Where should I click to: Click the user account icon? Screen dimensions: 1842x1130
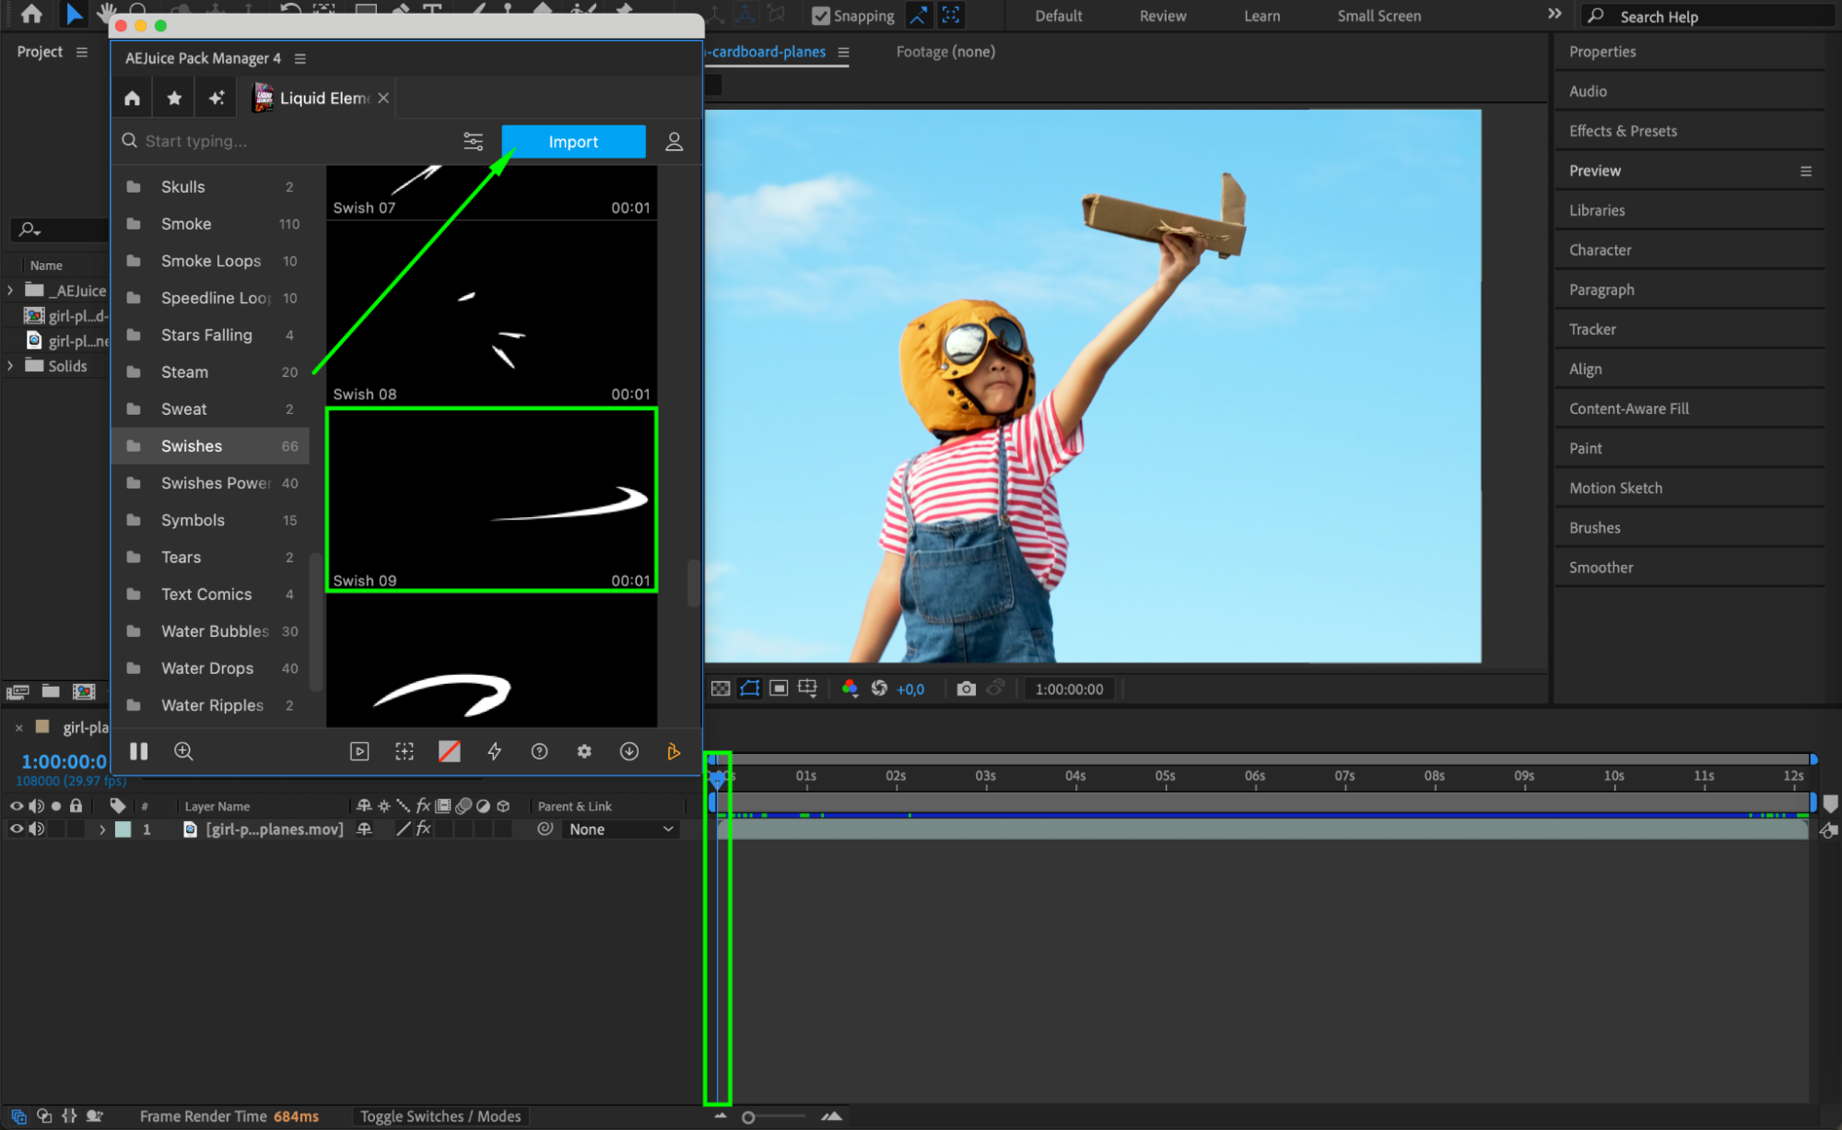[x=674, y=141]
